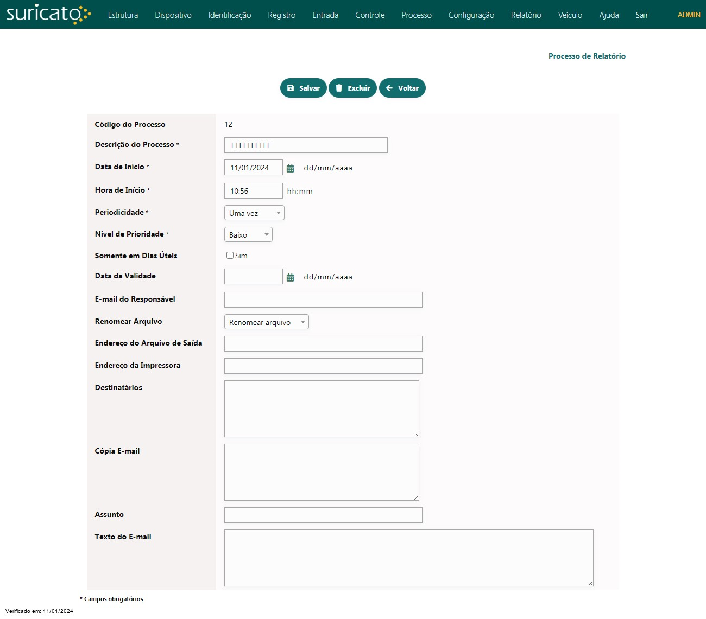Click the Campos obrigatórios note

click(x=112, y=599)
